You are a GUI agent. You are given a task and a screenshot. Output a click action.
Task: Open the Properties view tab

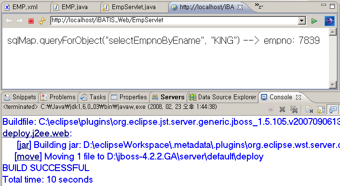(129, 97)
